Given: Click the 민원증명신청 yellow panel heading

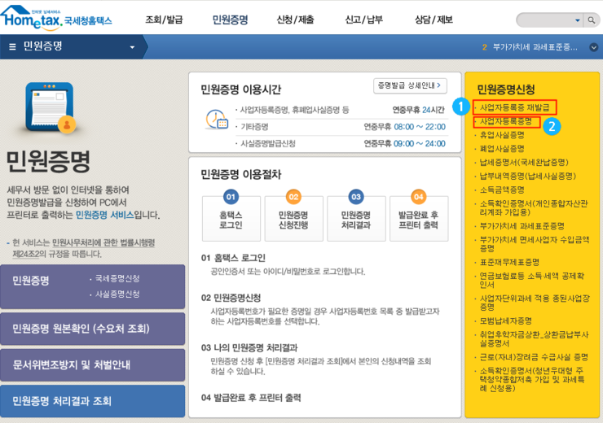Looking at the screenshot, I should pyautogui.click(x=506, y=89).
